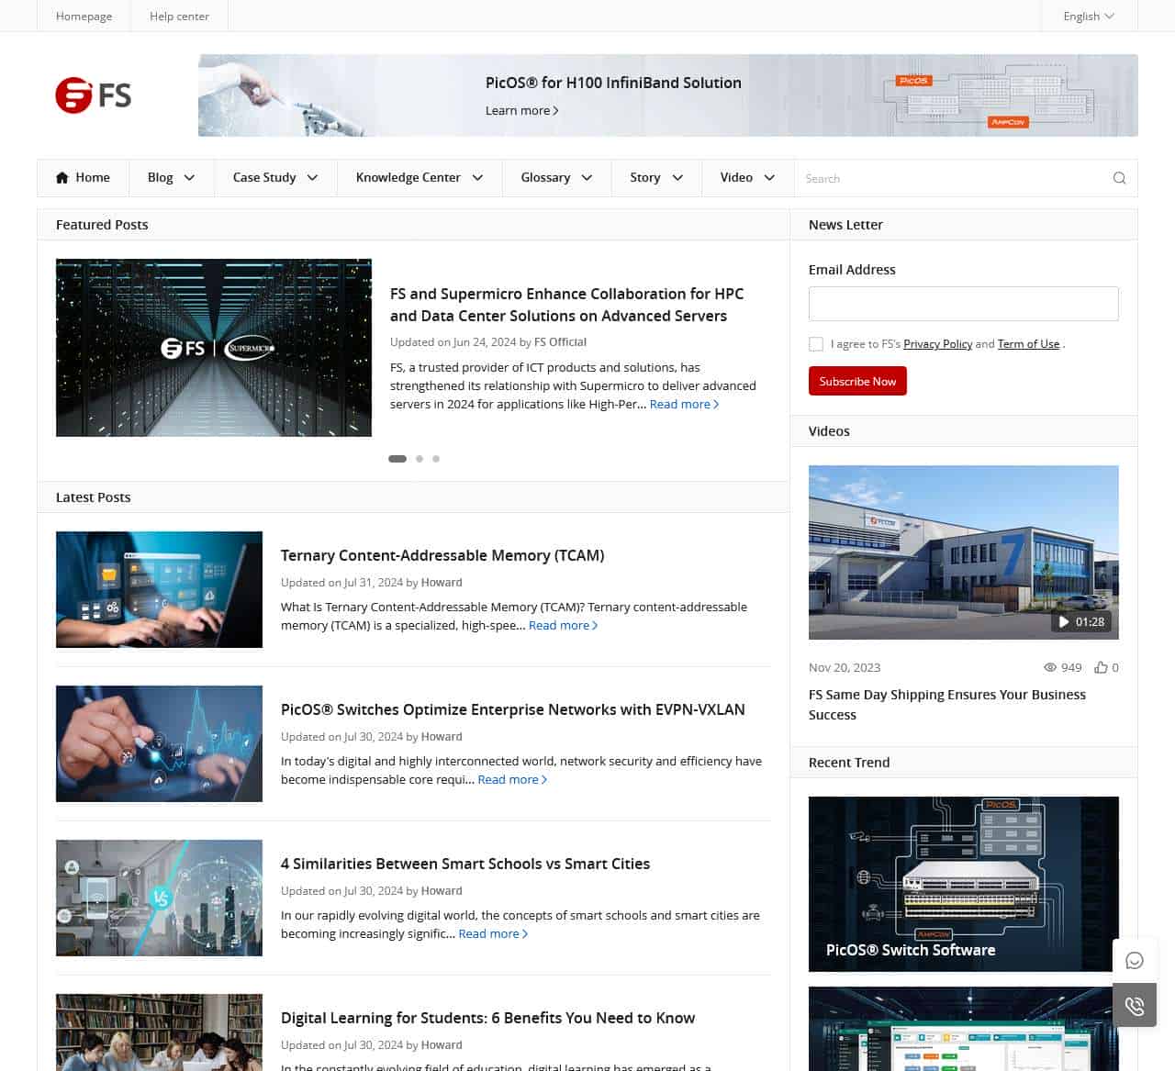Open the TCAM post thumbnail
The height and width of the screenshot is (1071, 1175).
(x=159, y=589)
